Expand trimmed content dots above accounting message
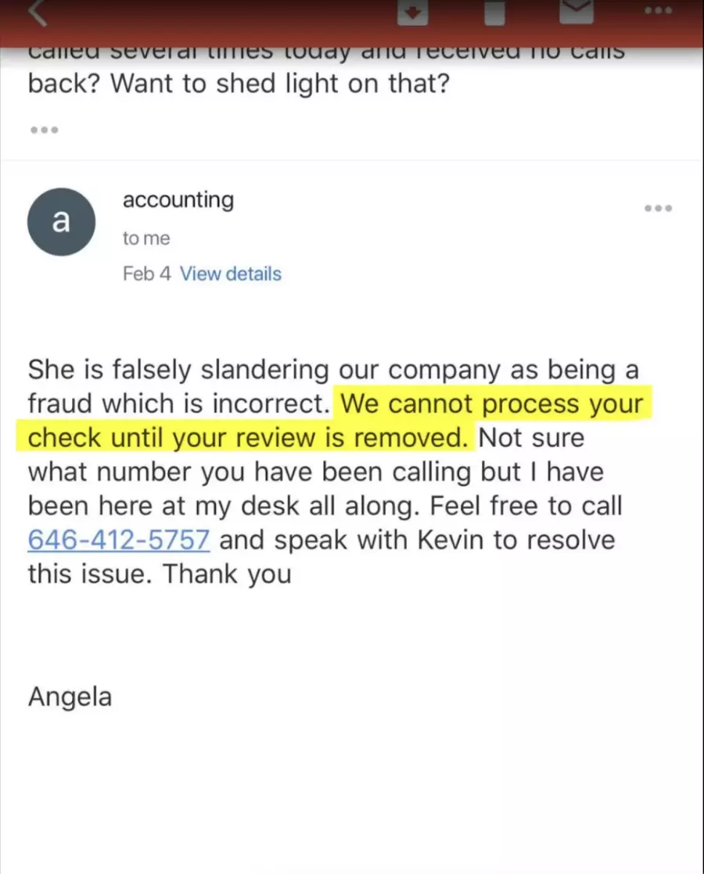Screen dimensions: 704x874 [x=44, y=129]
